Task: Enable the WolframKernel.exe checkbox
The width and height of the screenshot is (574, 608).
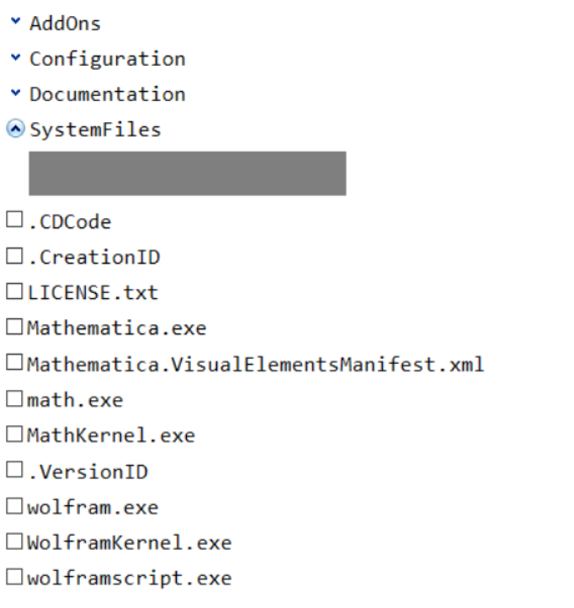Action: pos(14,541)
